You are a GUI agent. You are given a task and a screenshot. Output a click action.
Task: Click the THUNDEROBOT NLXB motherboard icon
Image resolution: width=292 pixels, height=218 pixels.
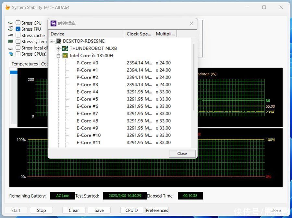65,49
